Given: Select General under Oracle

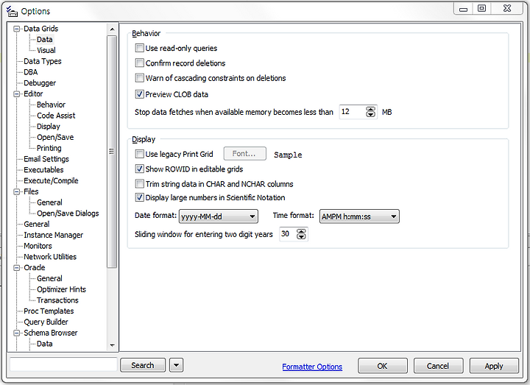Looking at the screenshot, I should pos(50,278).
